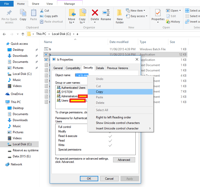This screenshot has height=187, width=200.
Task: Open the Previous Versions tab
Action: coord(118,68)
